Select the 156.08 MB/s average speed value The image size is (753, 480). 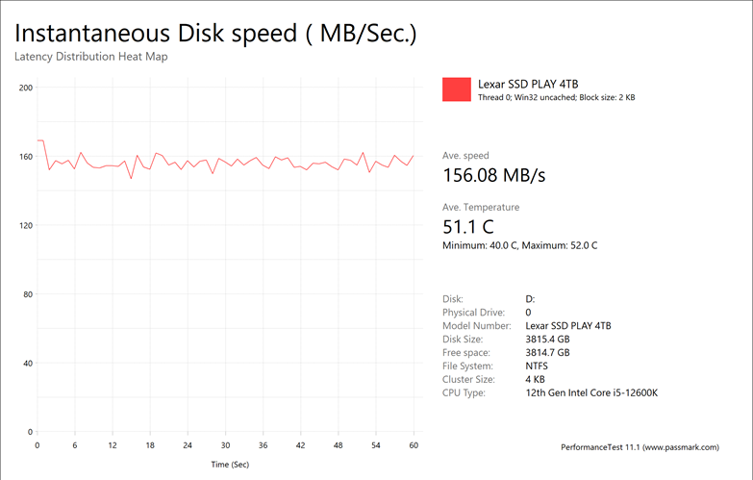click(x=493, y=176)
